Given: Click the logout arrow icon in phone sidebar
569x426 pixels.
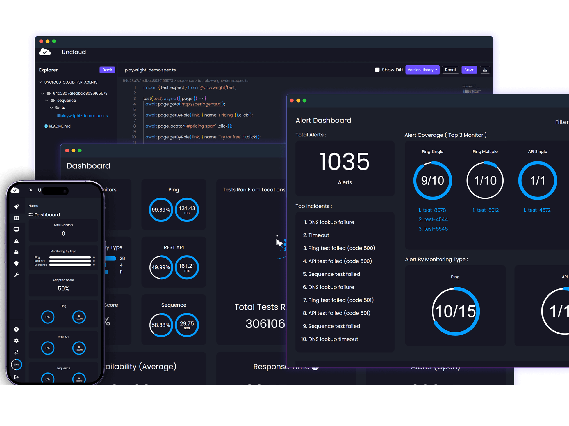Looking at the screenshot, I should (x=16, y=377).
